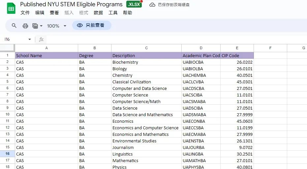Screen dimensions: 307x169
Task: Select column A header
Action: coord(46,48)
